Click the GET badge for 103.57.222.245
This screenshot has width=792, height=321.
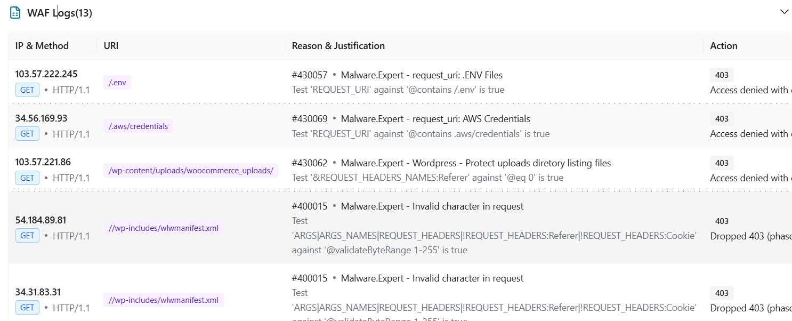click(x=27, y=90)
